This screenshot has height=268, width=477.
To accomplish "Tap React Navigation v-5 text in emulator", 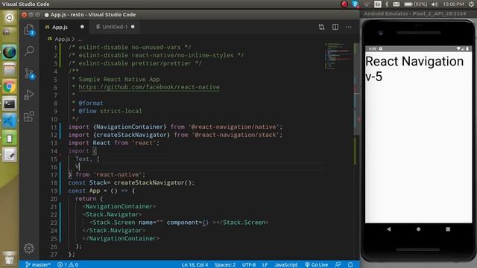I will click(x=414, y=68).
